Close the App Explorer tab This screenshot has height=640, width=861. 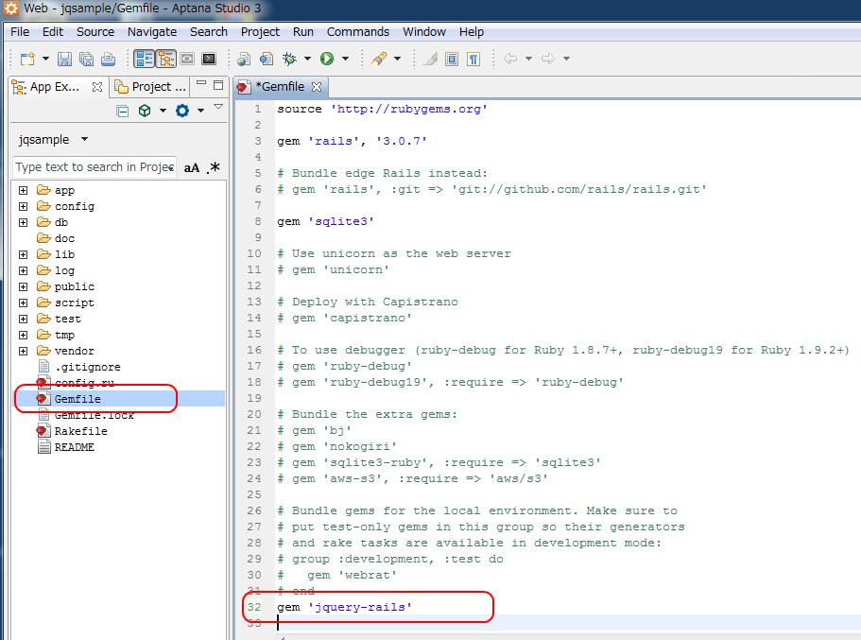(97, 87)
